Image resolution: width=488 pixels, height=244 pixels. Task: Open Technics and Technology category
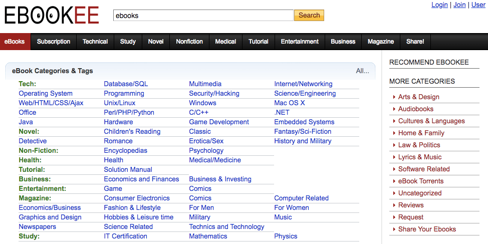[x=226, y=227]
